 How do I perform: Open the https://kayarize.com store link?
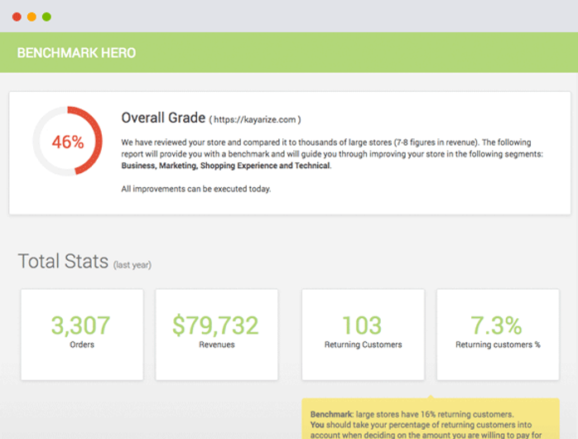[x=255, y=120]
